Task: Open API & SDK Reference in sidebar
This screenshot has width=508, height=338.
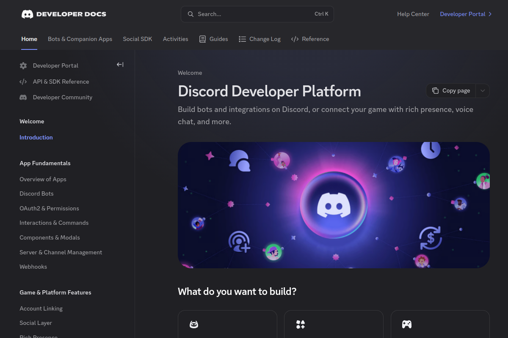Action: point(61,82)
